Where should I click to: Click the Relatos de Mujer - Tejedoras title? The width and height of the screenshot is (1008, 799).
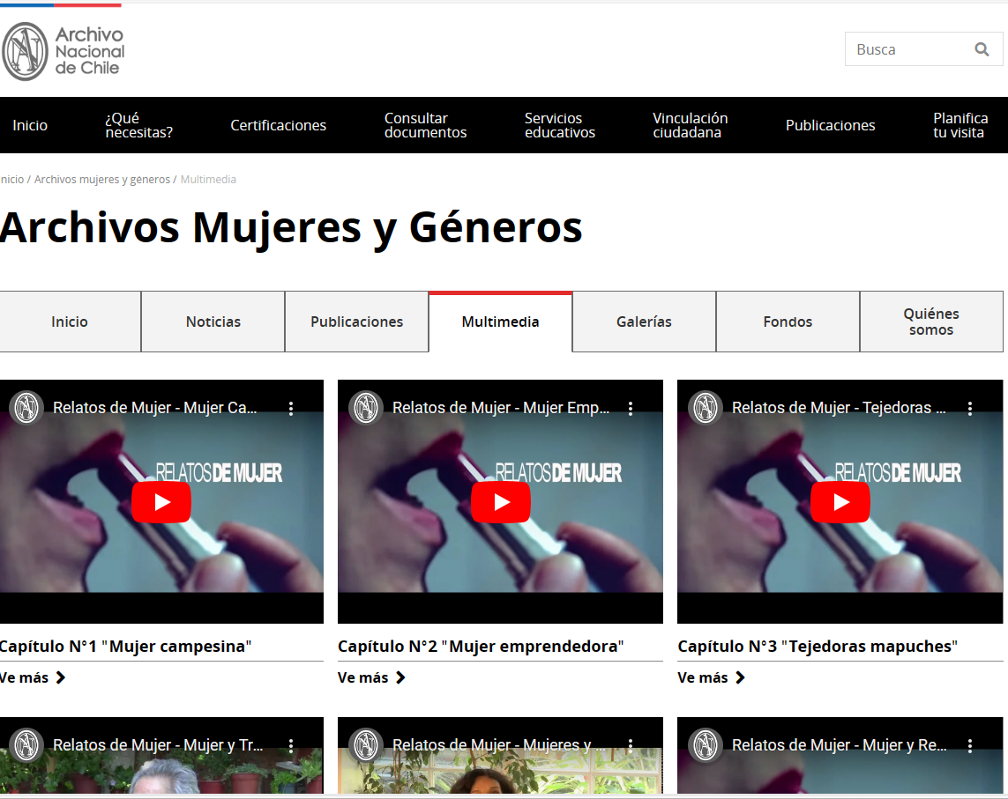pyautogui.click(x=839, y=408)
